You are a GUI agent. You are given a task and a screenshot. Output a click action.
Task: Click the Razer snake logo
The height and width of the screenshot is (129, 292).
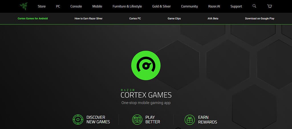click(24, 6)
